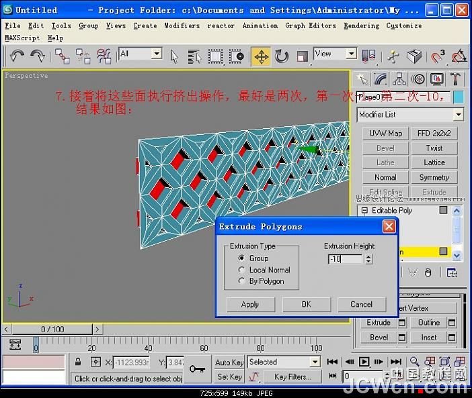Open Bevel settings box beside Bevel
The height and width of the screenshot is (398, 472).
pos(401,338)
